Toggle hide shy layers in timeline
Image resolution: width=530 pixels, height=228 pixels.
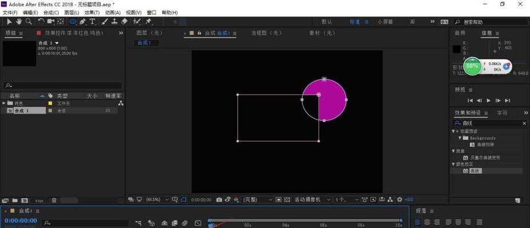164,223
